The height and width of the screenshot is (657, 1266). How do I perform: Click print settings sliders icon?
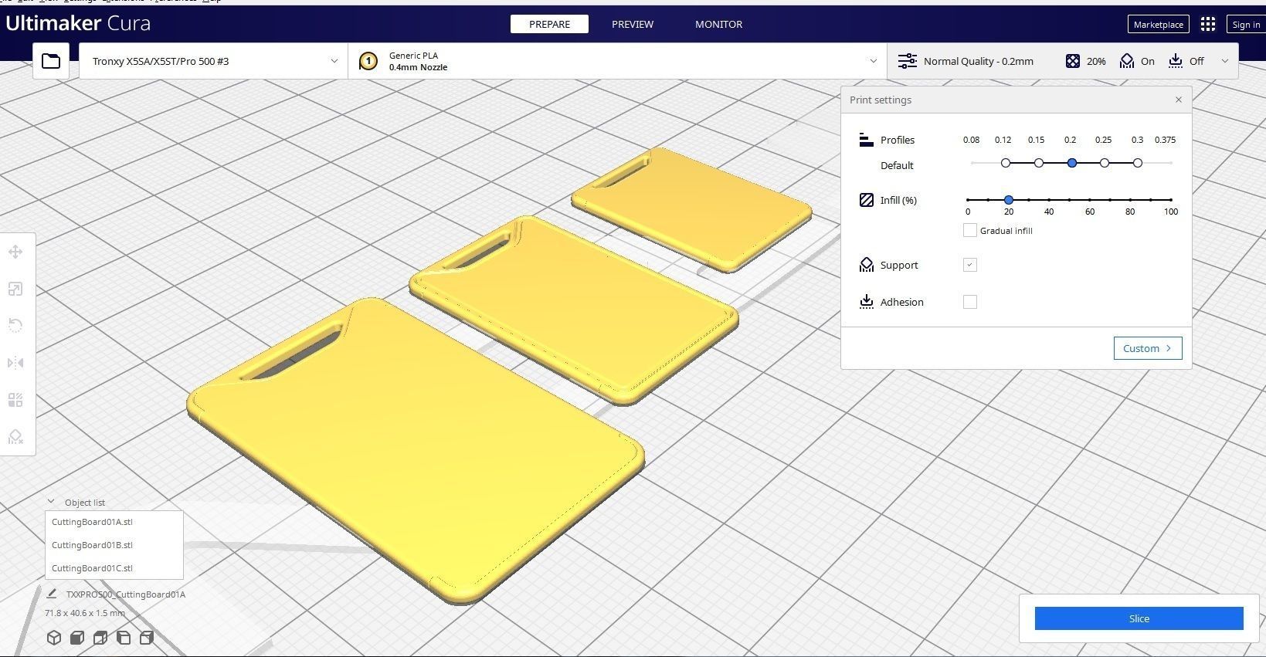(x=908, y=61)
